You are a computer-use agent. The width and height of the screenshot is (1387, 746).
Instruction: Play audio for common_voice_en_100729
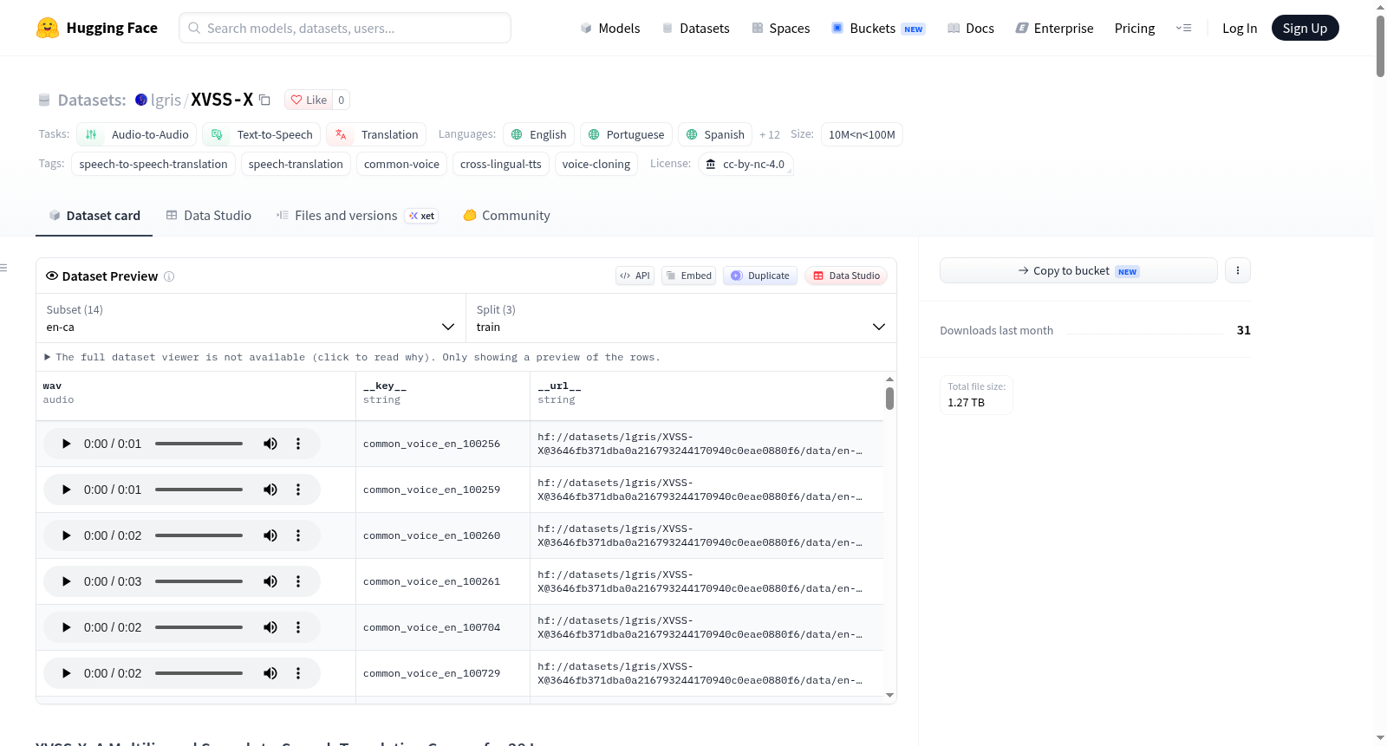point(66,673)
